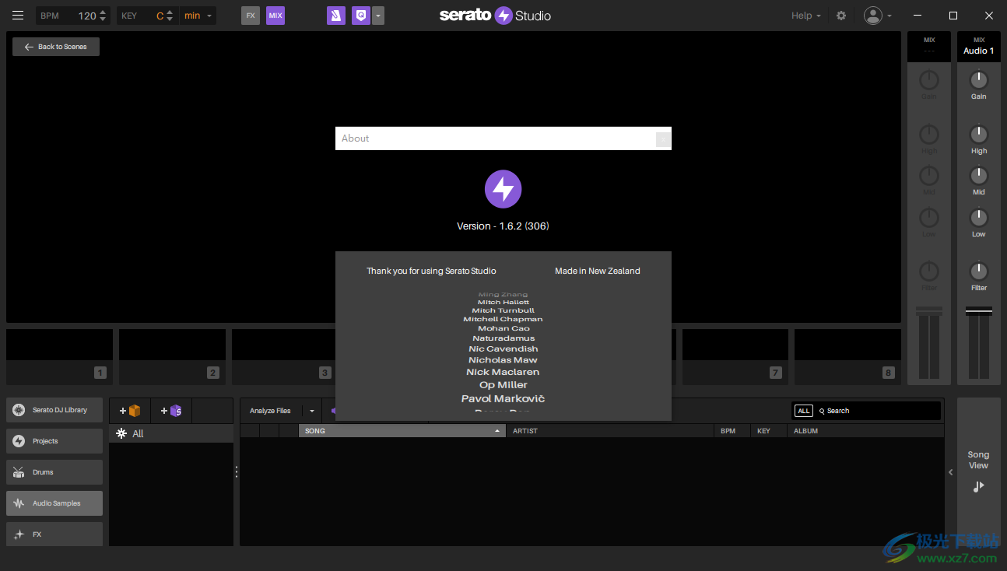Screen dimensions: 1007x571
Task: Expand the account dropdown arrow
Action: tap(889, 16)
